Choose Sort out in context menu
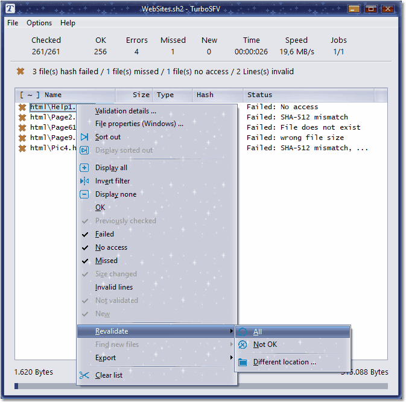This screenshot has width=406, height=403. point(157,137)
